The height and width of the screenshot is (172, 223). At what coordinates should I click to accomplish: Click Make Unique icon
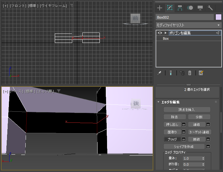click(x=182, y=73)
